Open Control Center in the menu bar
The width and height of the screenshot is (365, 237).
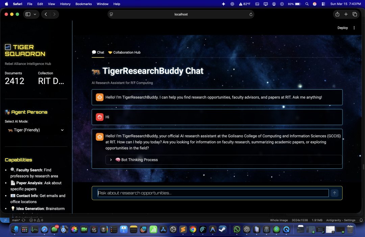(x=323, y=4)
